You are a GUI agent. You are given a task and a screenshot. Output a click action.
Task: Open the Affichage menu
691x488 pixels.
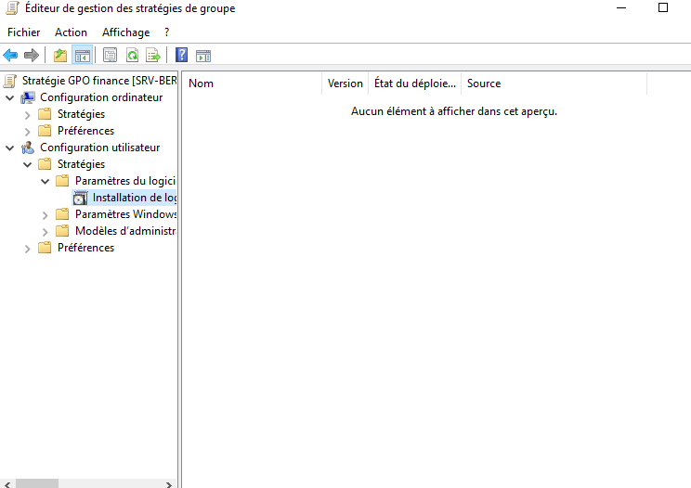pyautogui.click(x=125, y=32)
